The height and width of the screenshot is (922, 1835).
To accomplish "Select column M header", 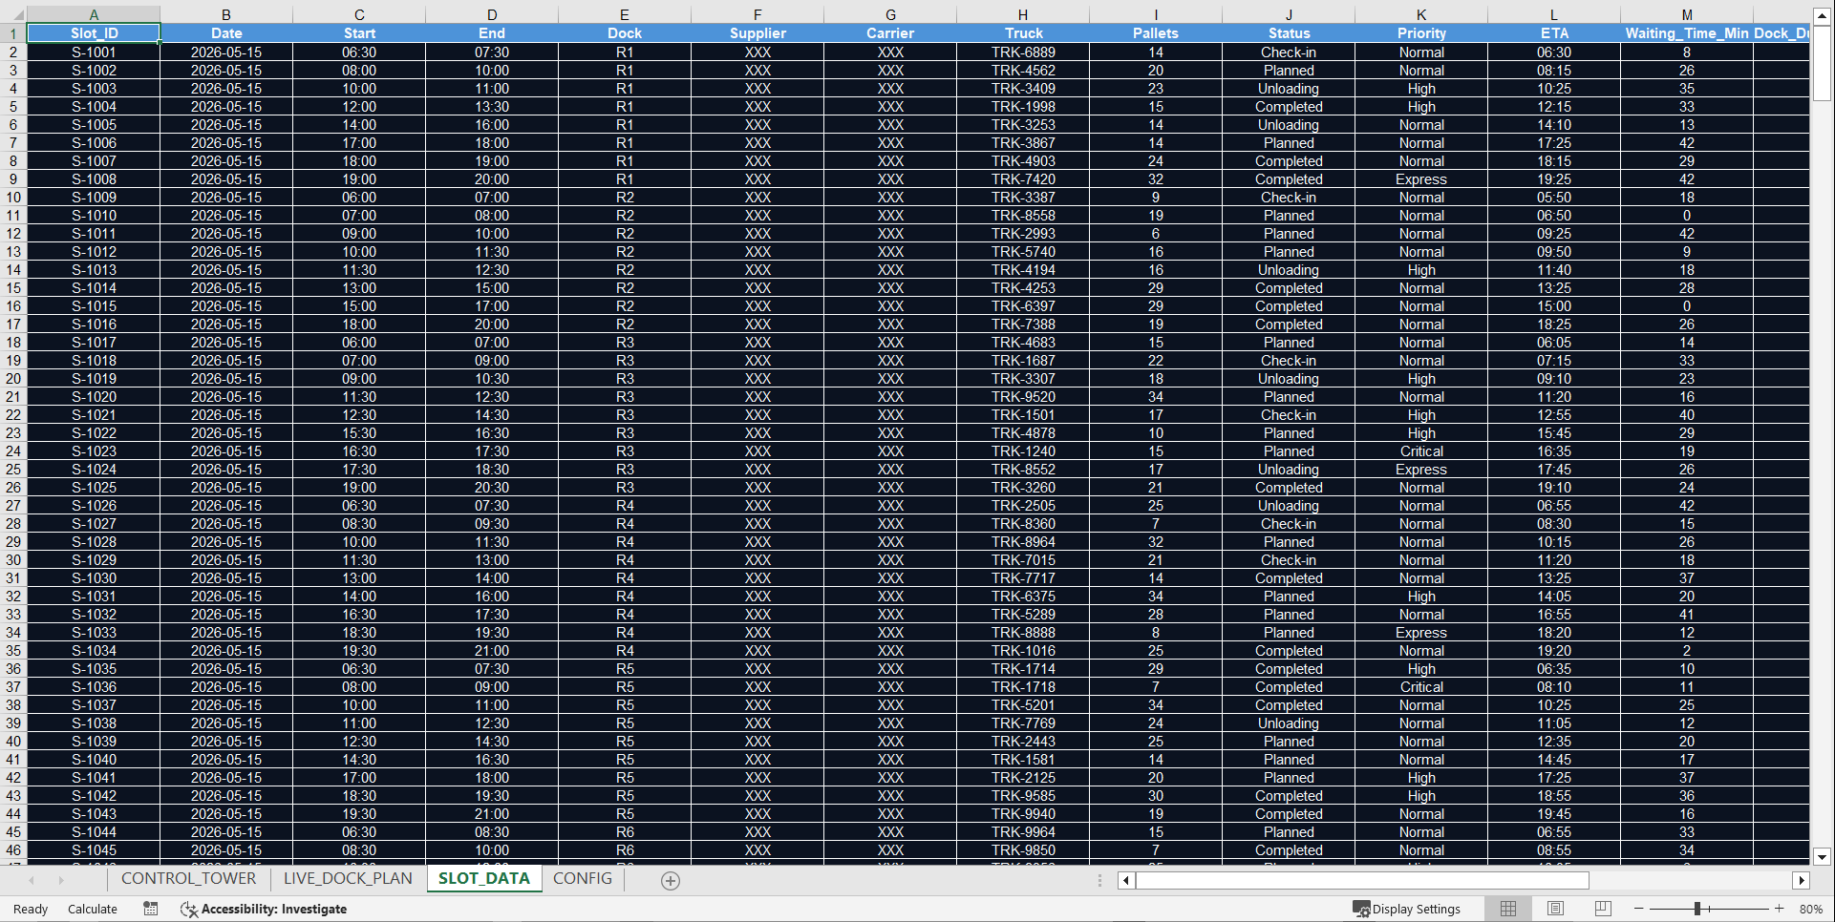I will click(x=1687, y=15).
